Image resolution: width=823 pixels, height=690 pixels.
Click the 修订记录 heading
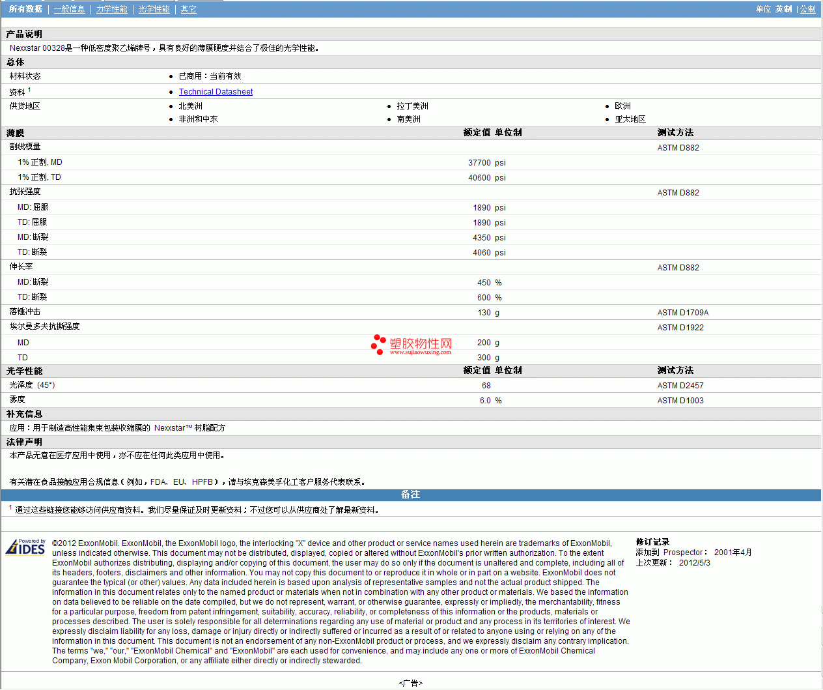[653, 542]
